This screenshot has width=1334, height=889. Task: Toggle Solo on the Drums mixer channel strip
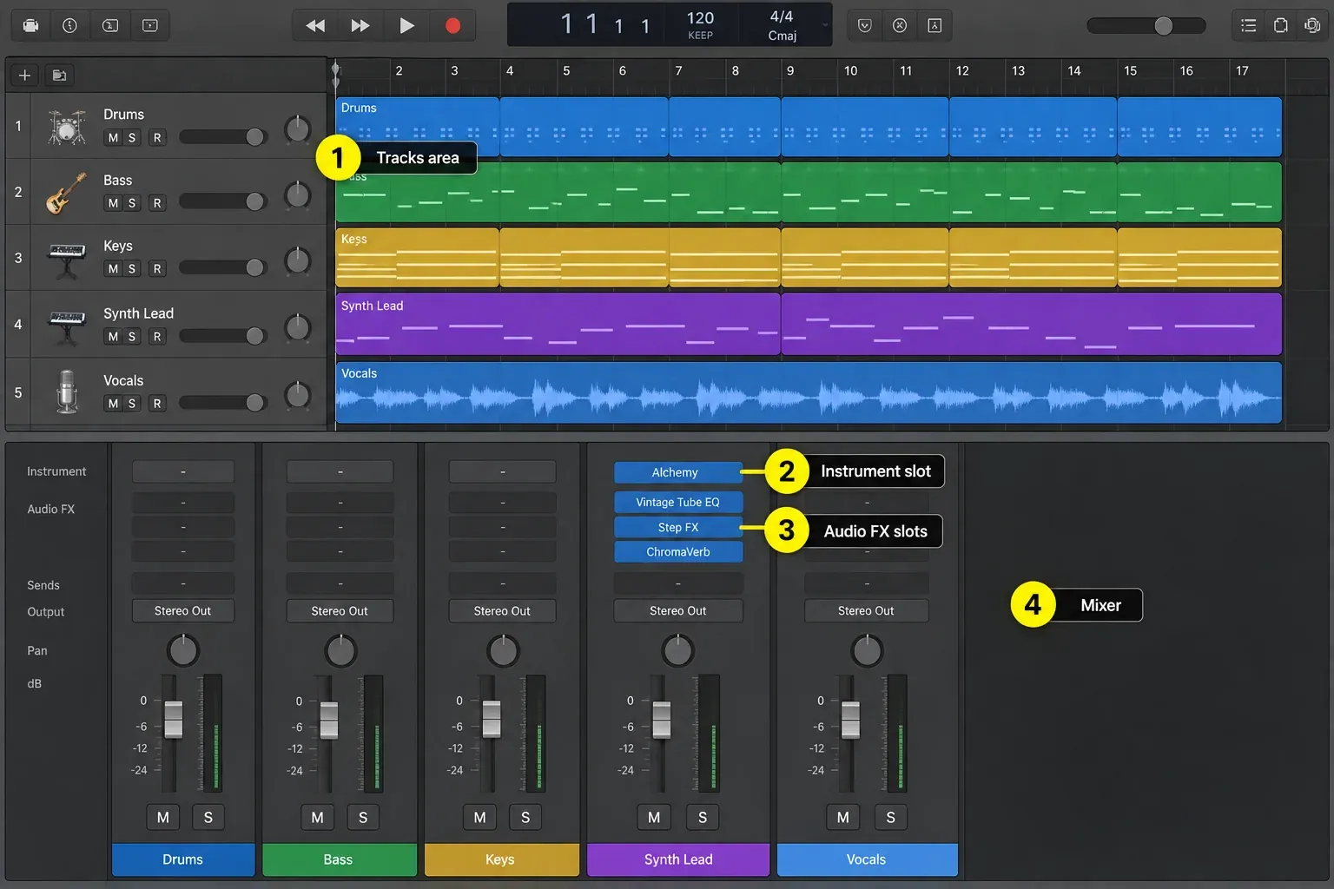pyautogui.click(x=208, y=817)
